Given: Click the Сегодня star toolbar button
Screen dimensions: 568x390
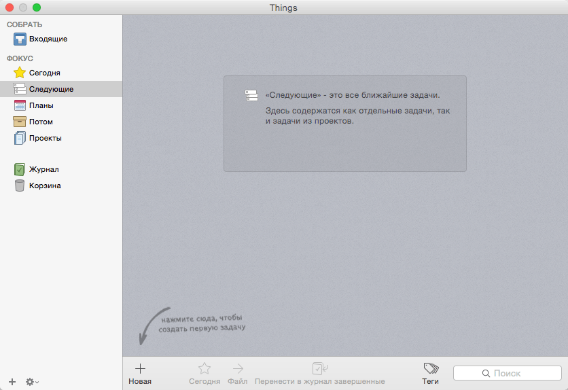Looking at the screenshot, I should 205,374.
